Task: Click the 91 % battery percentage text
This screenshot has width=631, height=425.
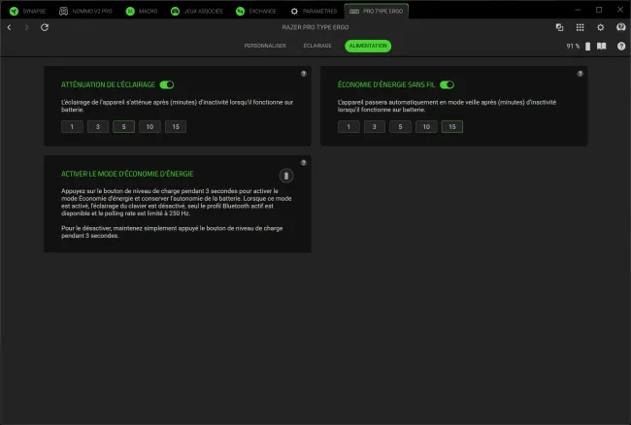Action: [x=573, y=47]
